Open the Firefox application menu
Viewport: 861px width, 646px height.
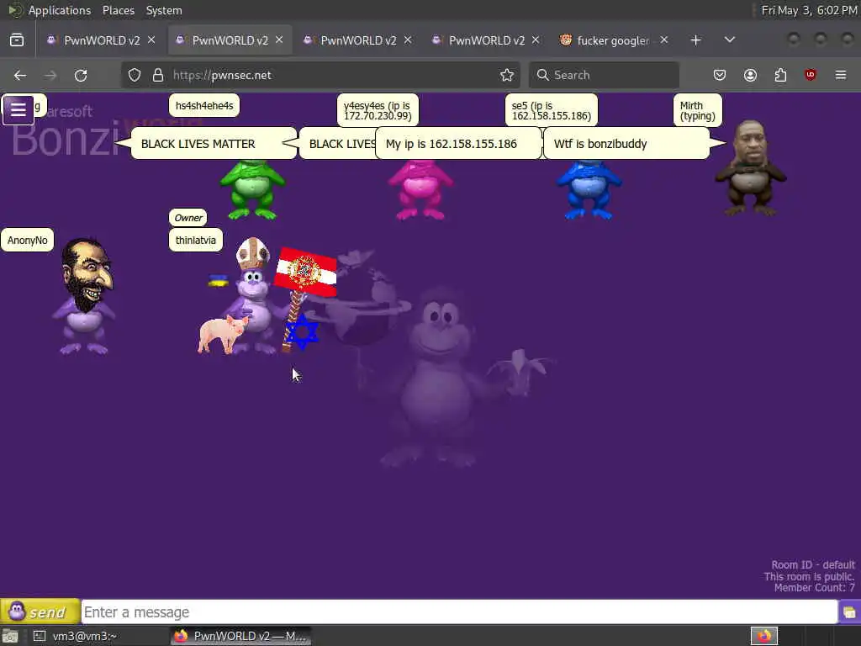pos(841,75)
